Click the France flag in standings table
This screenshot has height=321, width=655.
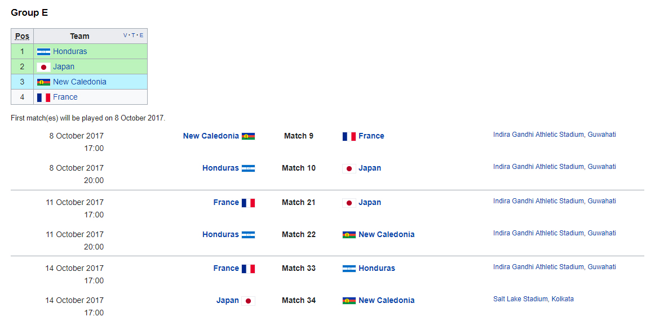point(43,97)
